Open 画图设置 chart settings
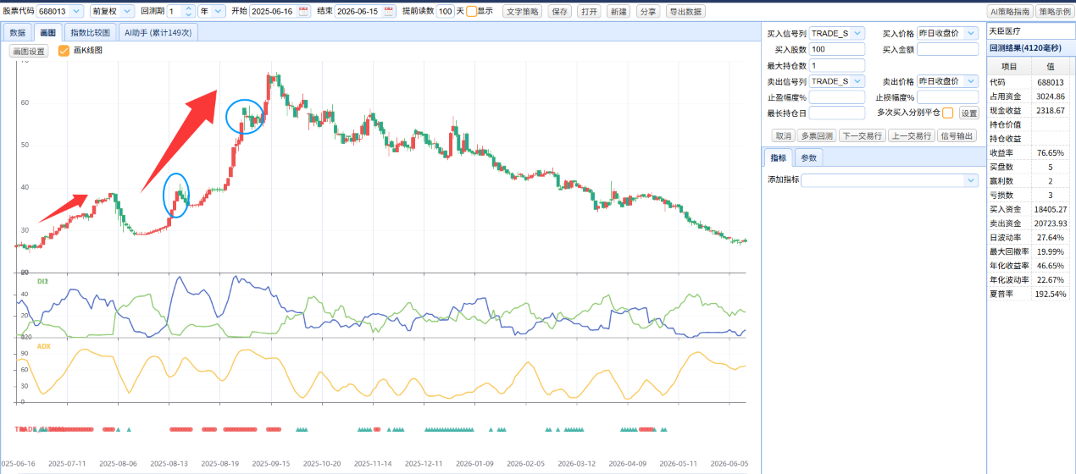Screen dimensions: 1076x474 [29, 51]
